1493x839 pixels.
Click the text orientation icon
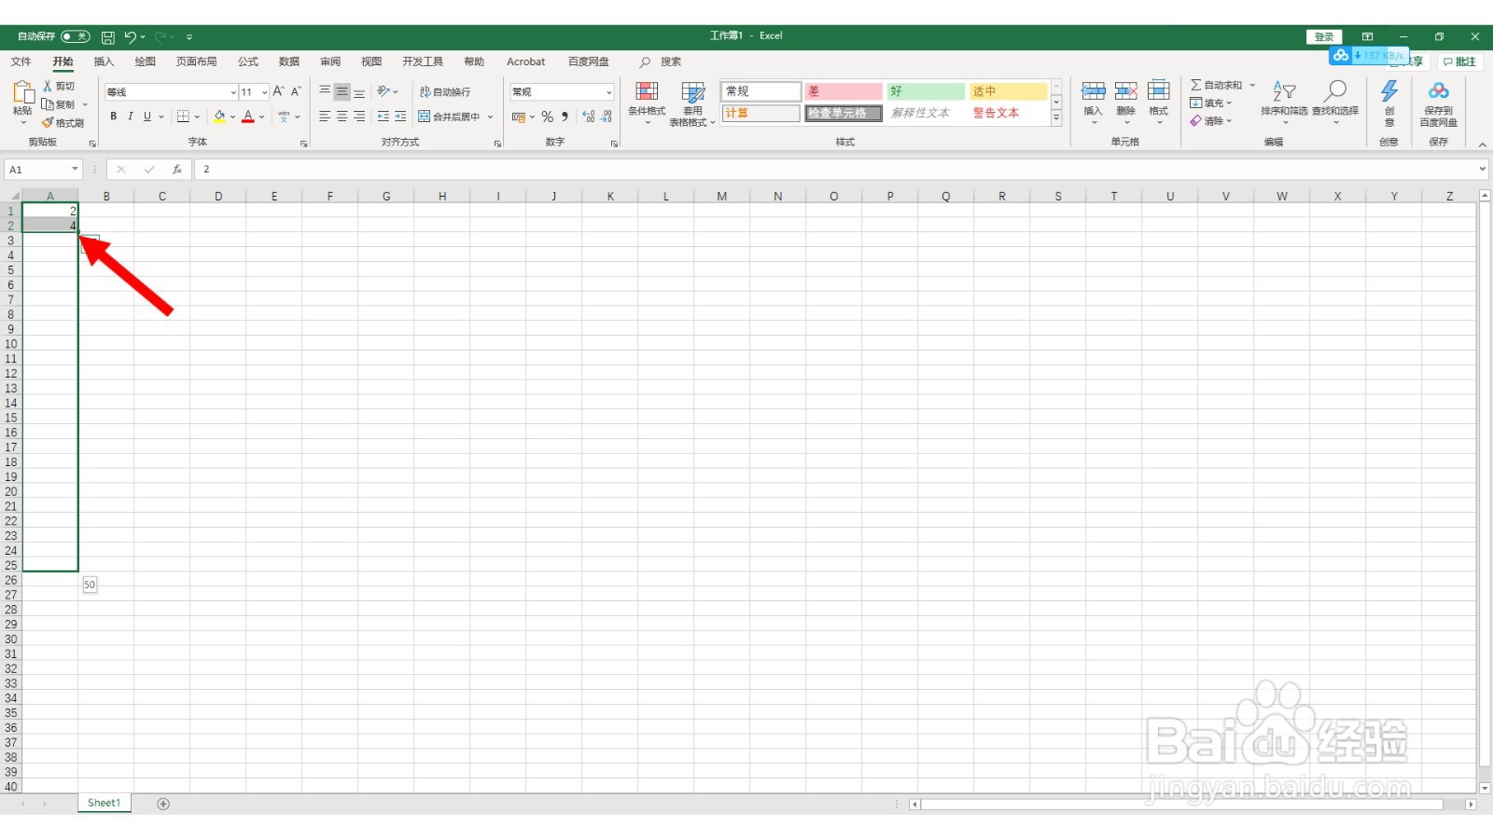384,91
